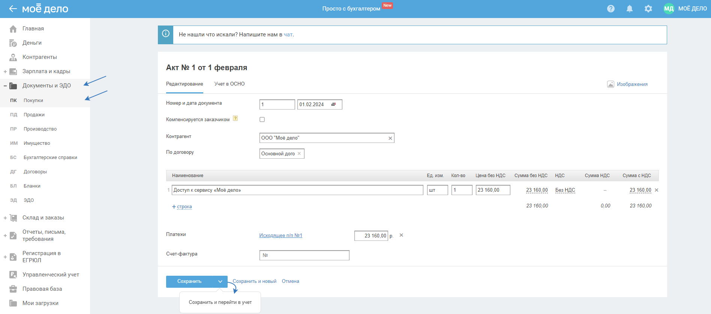Click the Регистрация в ЕГРЮЛ icon
This screenshot has width=711, height=314.
(13, 257)
